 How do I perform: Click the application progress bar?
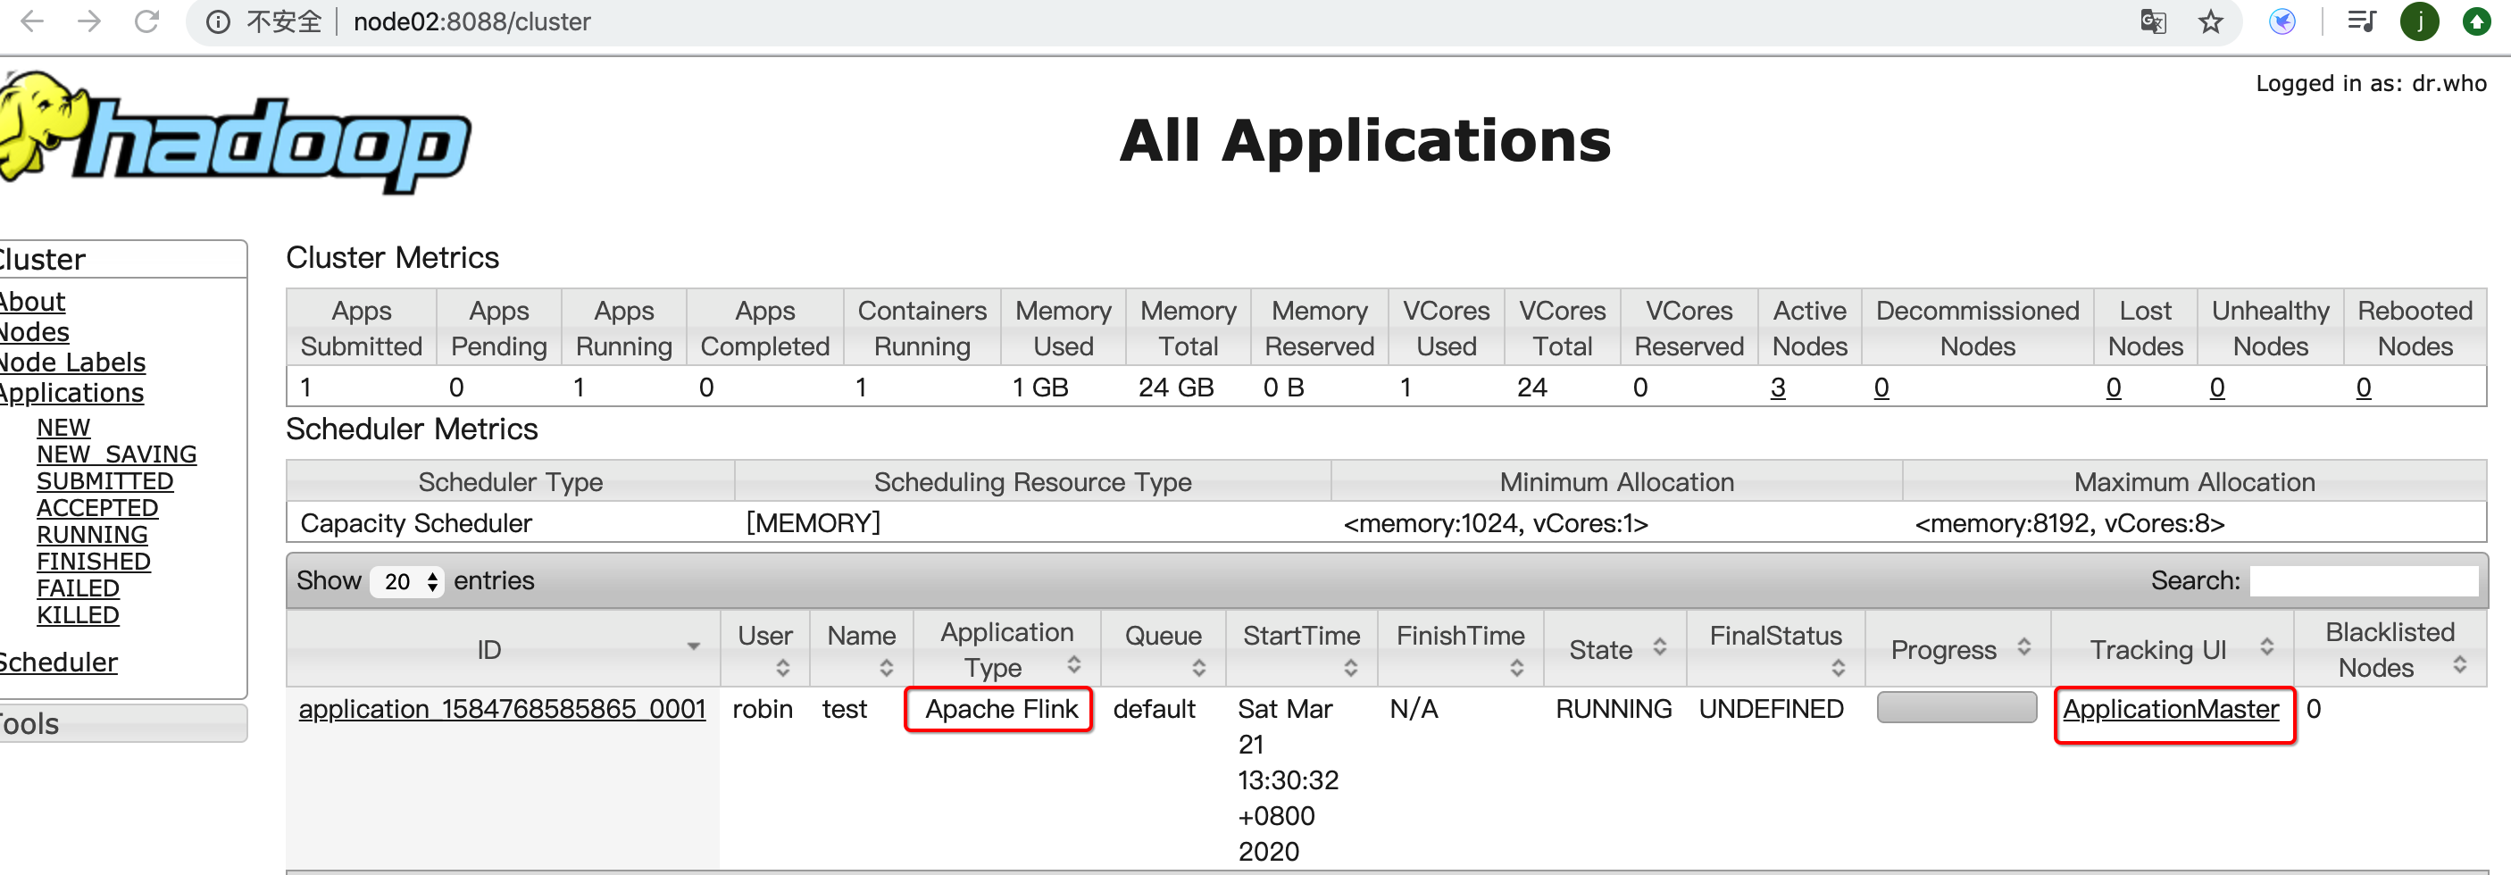(1956, 708)
